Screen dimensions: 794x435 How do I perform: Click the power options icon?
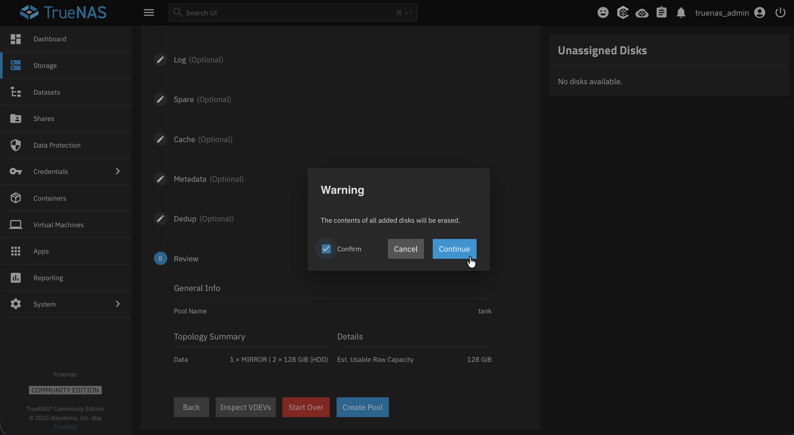pos(780,12)
